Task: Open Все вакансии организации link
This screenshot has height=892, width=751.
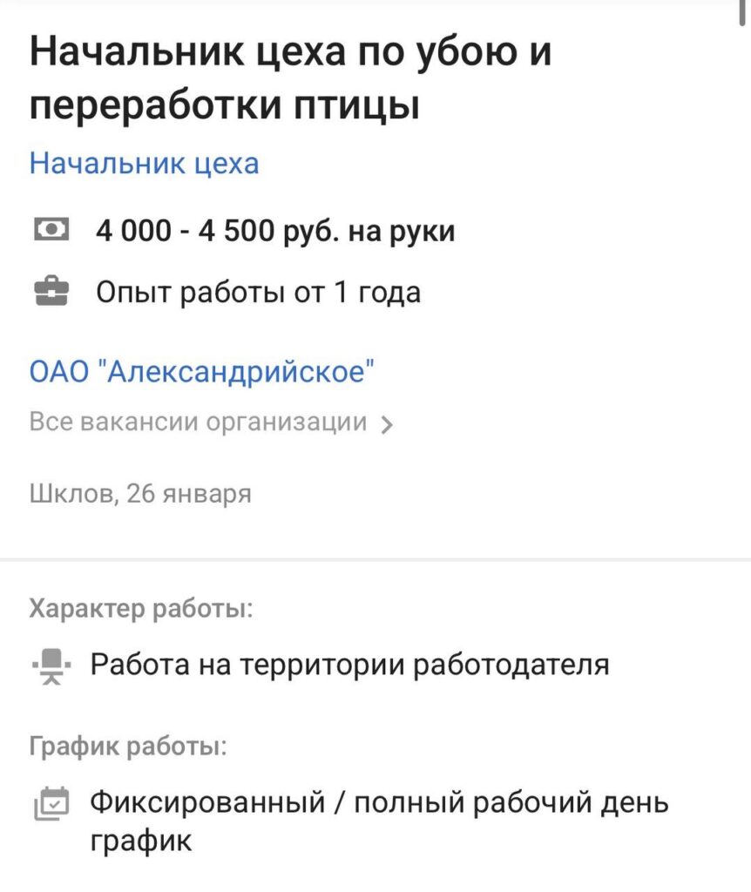Action: (198, 422)
